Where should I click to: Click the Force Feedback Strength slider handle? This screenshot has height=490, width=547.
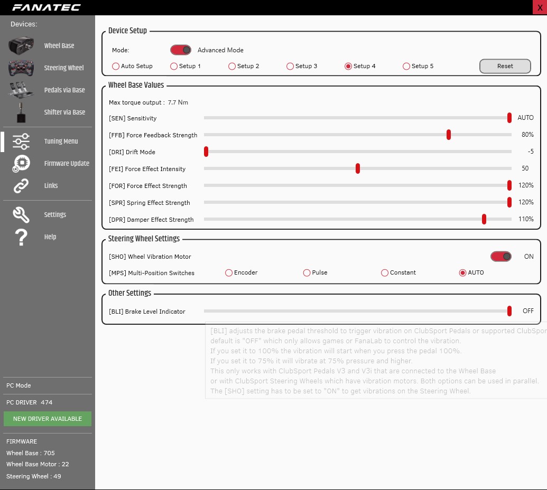tap(449, 135)
